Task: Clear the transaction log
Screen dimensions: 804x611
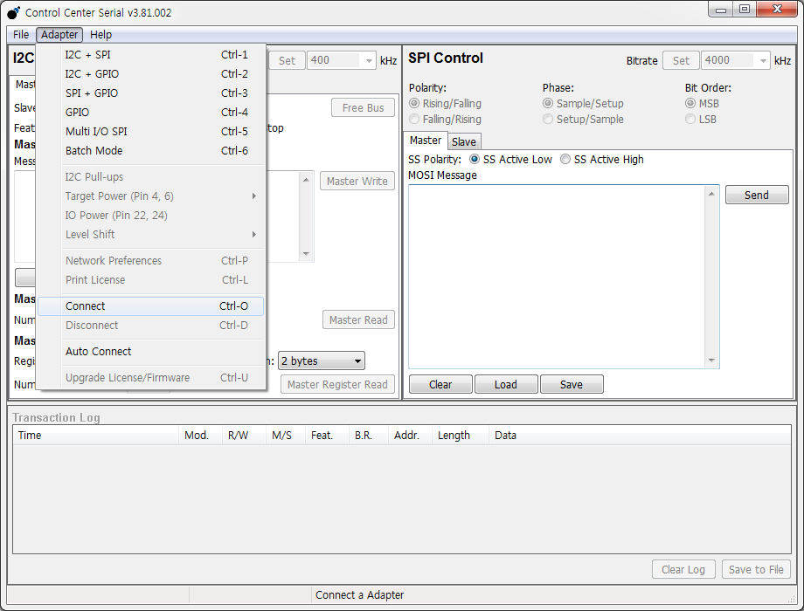Action: (x=683, y=569)
